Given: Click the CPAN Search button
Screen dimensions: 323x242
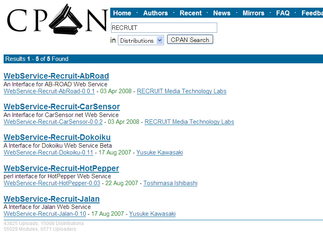Looking at the screenshot, I should 190,40.
